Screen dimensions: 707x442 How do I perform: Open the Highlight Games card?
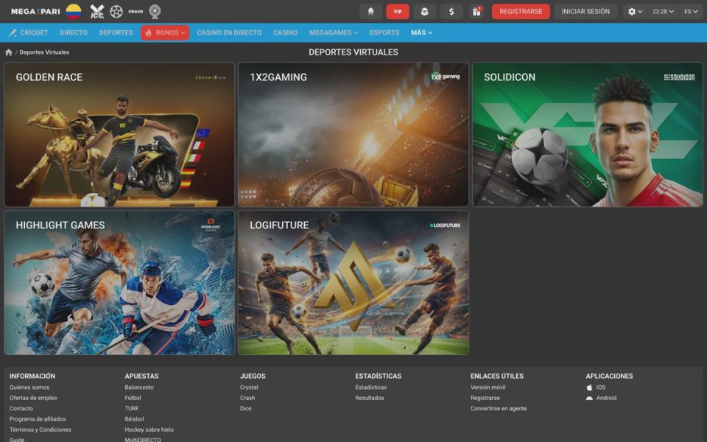pyautogui.click(x=119, y=282)
